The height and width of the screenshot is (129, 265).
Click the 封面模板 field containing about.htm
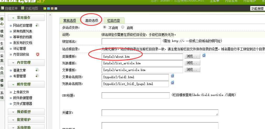tap(142, 57)
